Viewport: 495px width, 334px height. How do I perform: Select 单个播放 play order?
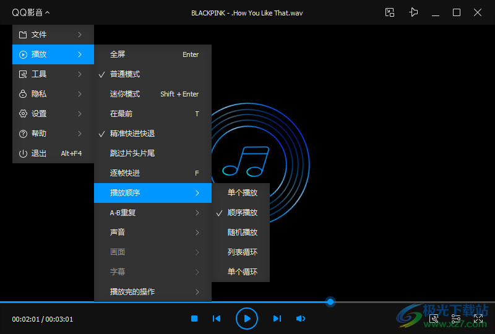coord(241,192)
